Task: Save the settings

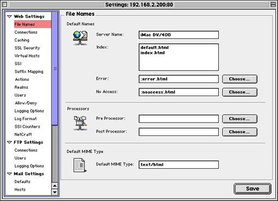Action: [x=252, y=188]
